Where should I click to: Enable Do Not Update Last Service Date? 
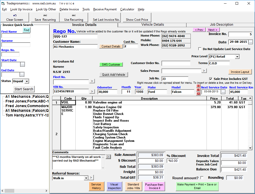(200, 49)
